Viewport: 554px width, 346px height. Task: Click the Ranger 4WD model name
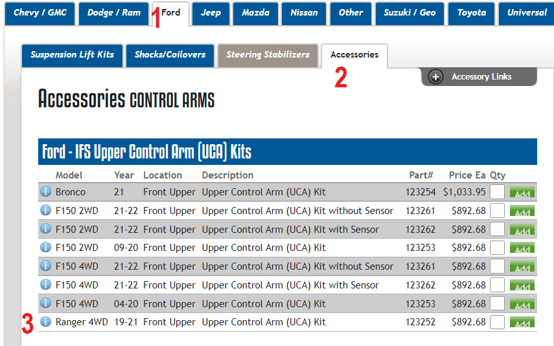coord(82,322)
